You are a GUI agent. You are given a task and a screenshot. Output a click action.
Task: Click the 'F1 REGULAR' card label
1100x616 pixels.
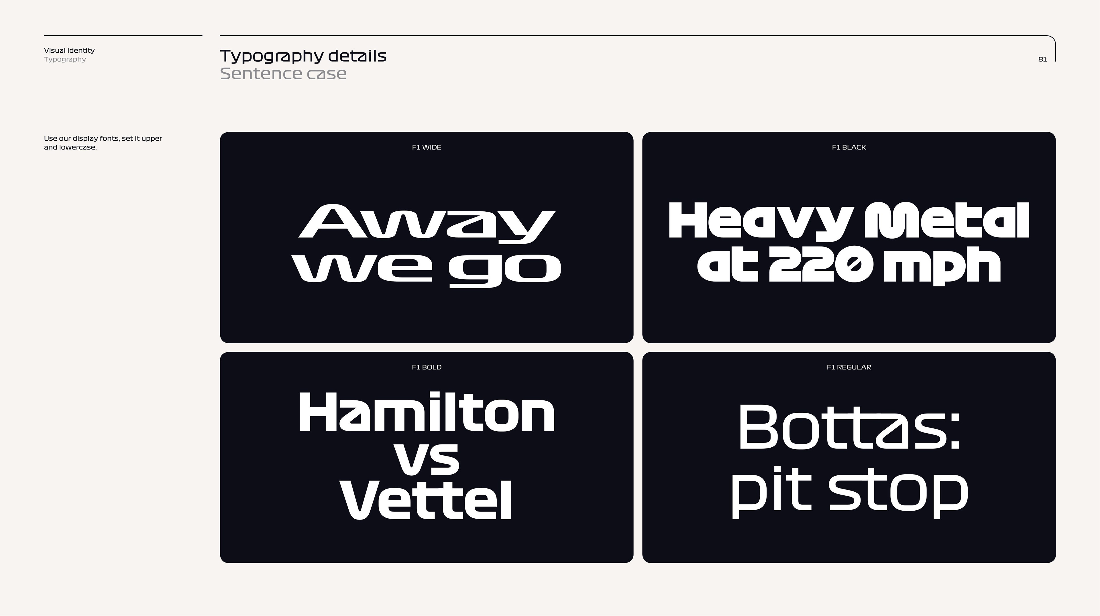coord(848,367)
